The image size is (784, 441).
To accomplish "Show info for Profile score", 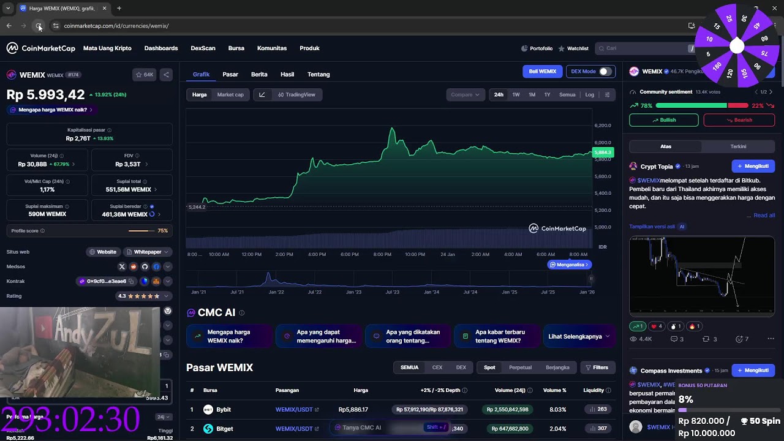I will (42, 231).
